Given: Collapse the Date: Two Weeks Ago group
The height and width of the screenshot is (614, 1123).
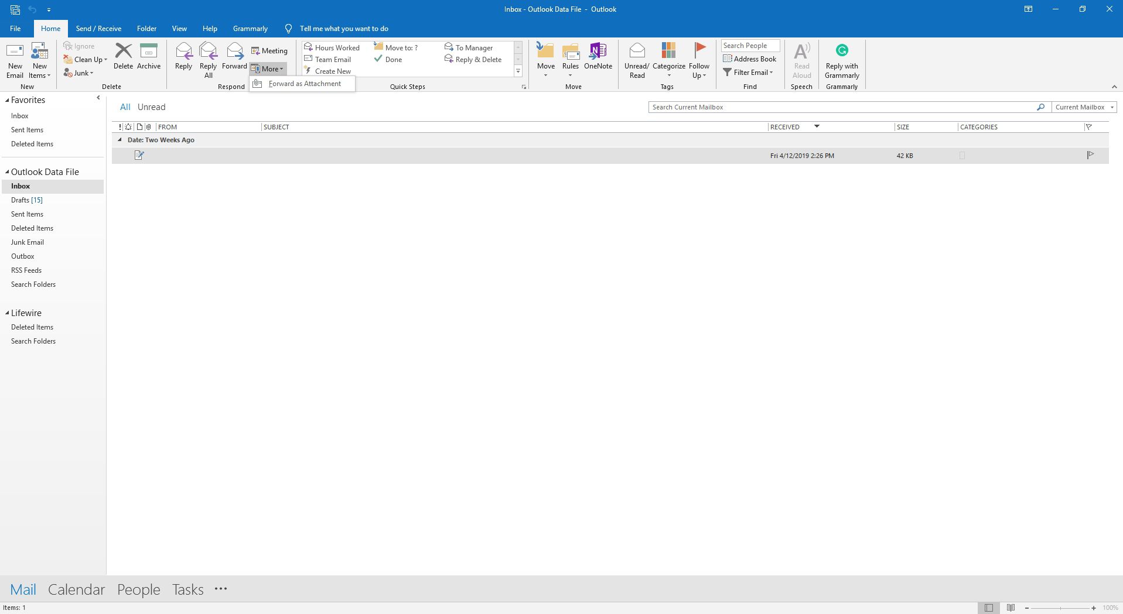Looking at the screenshot, I should pos(120,140).
